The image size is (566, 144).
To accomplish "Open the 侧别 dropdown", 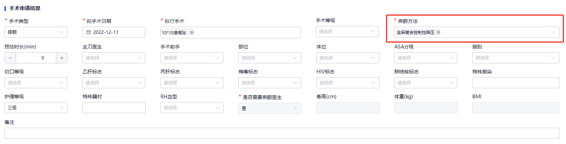I will coord(516,58).
